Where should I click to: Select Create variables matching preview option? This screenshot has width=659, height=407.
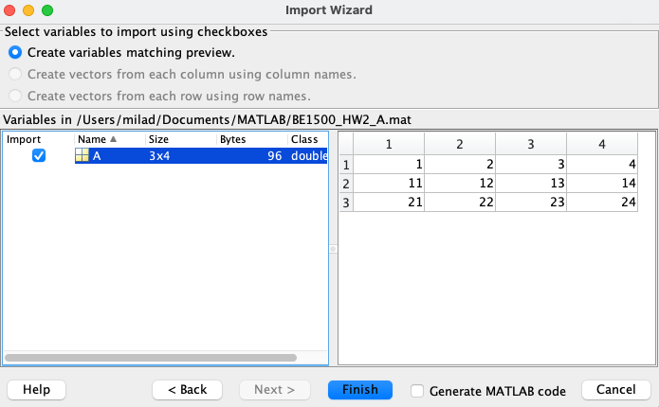[15, 52]
